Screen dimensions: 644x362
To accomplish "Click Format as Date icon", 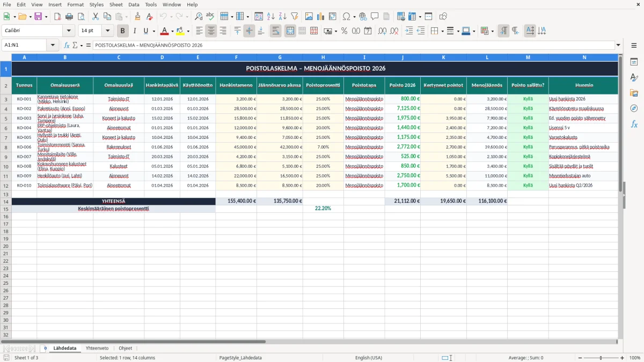I will 368,31.
